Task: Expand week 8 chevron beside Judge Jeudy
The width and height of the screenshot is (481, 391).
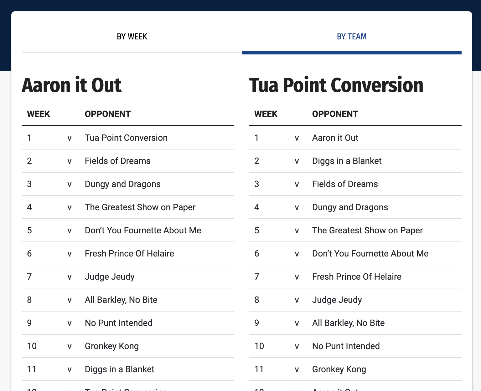Action: click(297, 300)
